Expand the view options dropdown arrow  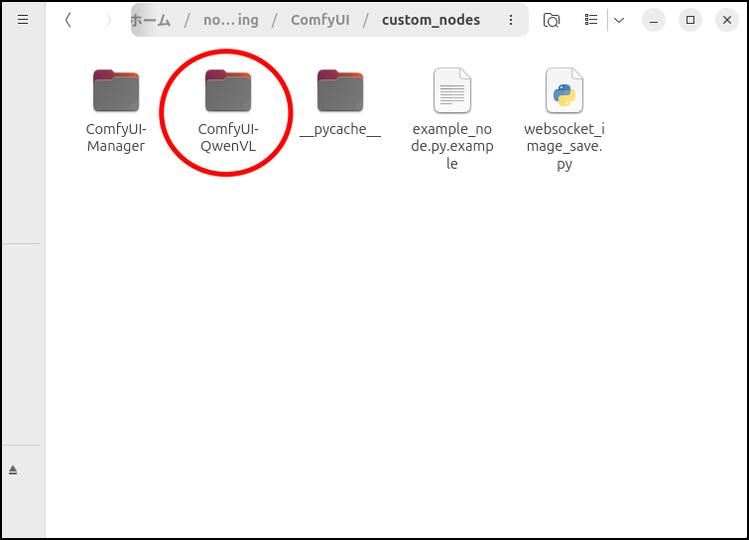click(x=618, y=20)
